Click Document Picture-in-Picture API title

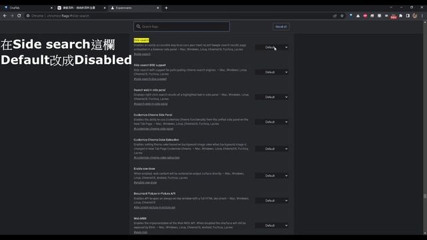(155, 193)
